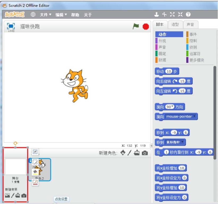218x204 pixels.
Task: Toggle full screen stage mode
Action: pyautogui.click(x=11, y=26)
